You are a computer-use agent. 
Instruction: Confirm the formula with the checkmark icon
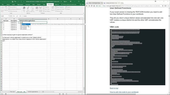[17, 16]
